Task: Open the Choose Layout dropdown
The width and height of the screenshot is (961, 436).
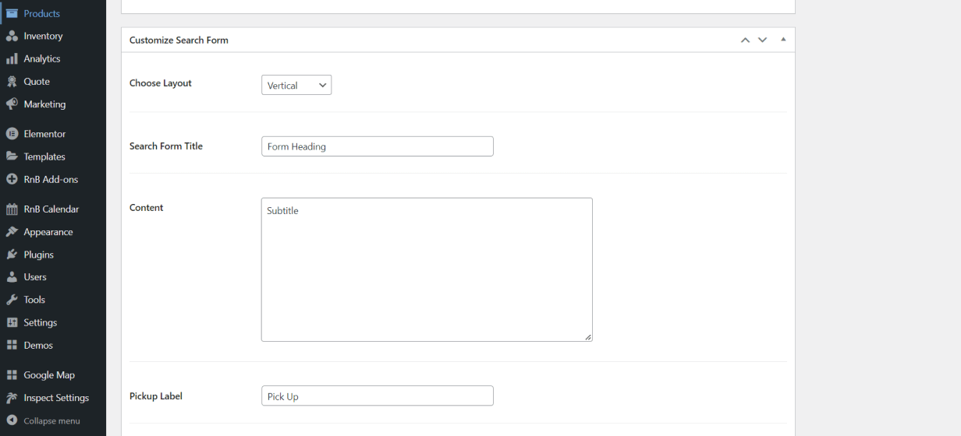Action: pos(296,85)
